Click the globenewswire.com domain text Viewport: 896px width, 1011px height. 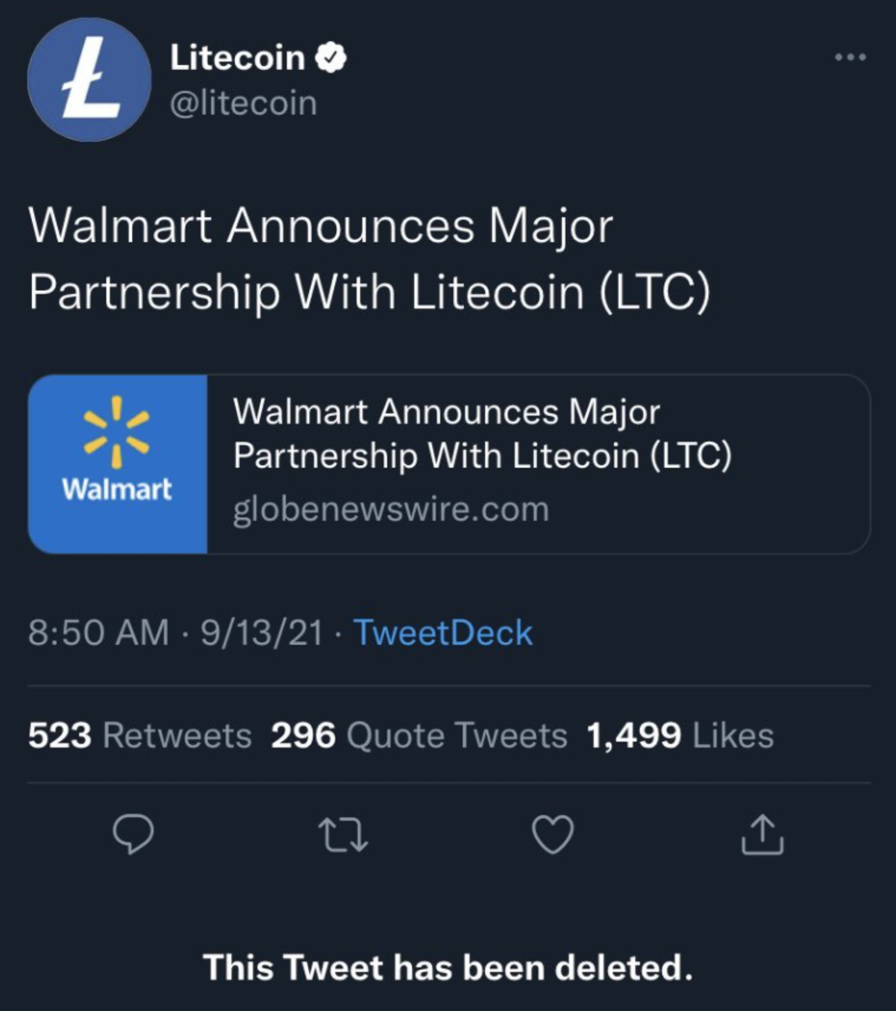pos(391,510)
